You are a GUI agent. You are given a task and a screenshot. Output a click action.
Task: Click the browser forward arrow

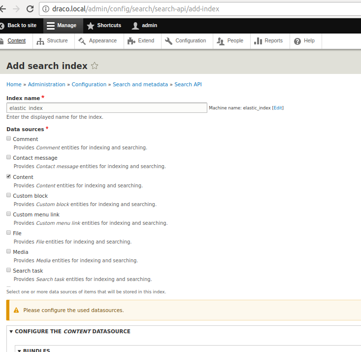16,9
